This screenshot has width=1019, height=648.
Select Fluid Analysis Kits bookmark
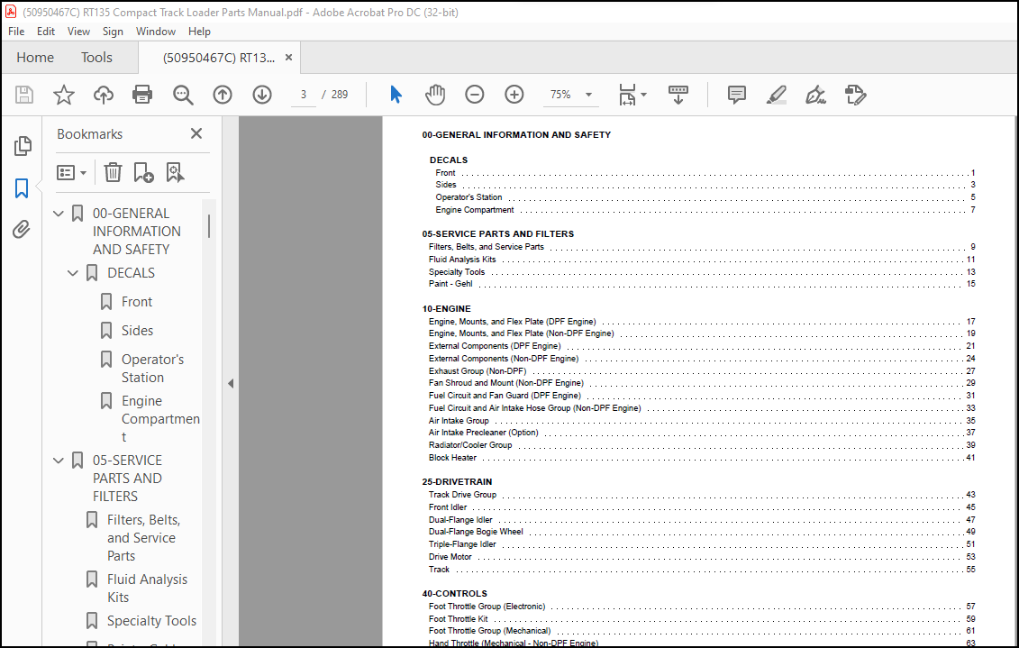(x=148, y=589)
